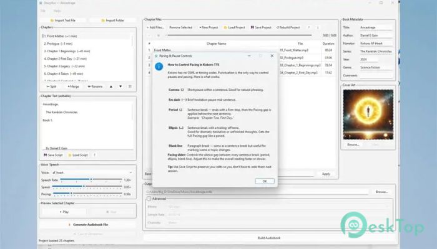The height and width of the screenshot is (249, 437).
Task: Click the Series metadata field
Action: click(376, 52)
